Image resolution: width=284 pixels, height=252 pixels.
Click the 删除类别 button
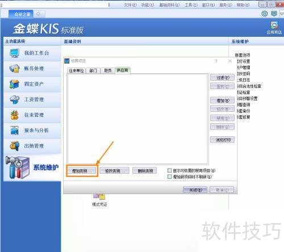click(x=144, y=171)
